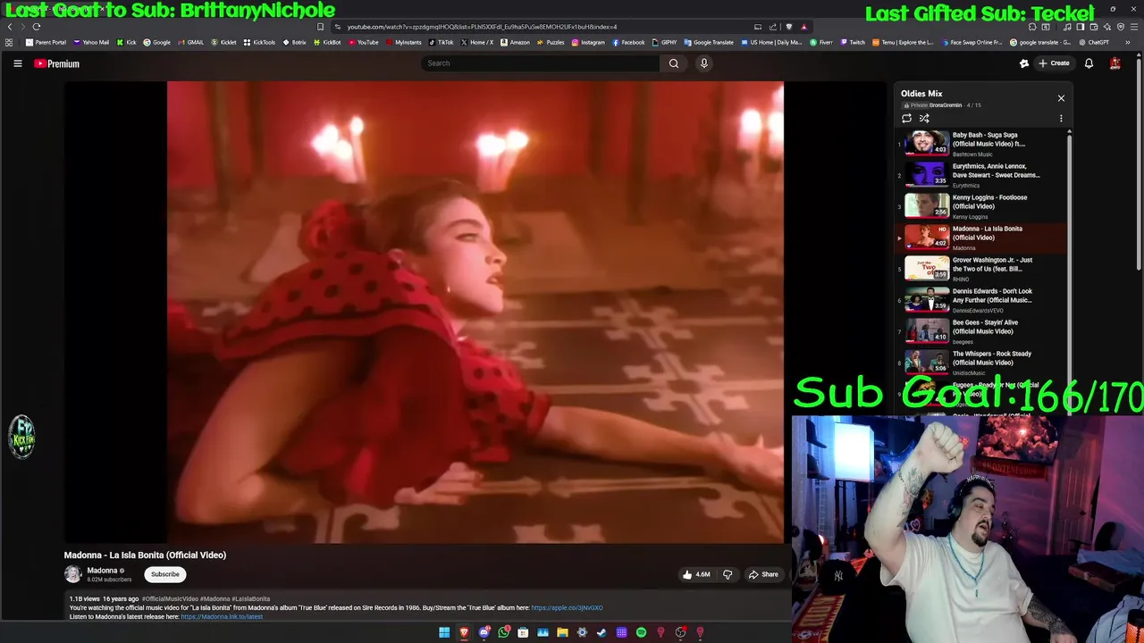Go to YouTube Premium home logo

pyautogui.click(x=57, y=63)
